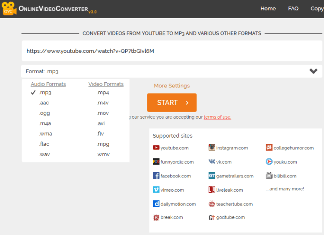
Task: Pick .avi video format
Action: (101, 123)
